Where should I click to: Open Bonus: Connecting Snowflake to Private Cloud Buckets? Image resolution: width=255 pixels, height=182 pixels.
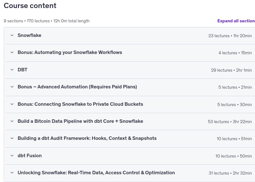point(80,104)
